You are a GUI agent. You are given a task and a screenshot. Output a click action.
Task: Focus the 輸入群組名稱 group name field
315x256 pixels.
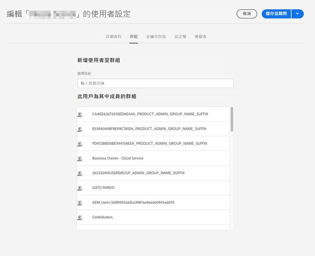click(x=155, y=84)
